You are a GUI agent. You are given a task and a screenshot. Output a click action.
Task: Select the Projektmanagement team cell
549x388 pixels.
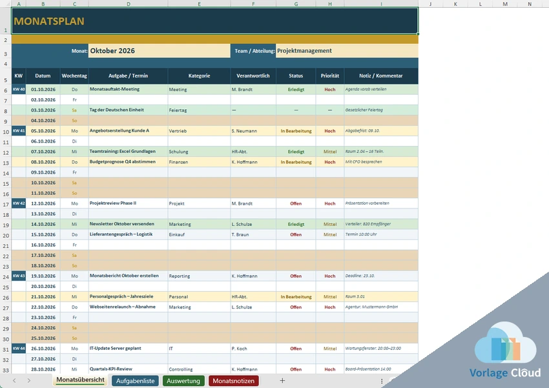(347, 51)
